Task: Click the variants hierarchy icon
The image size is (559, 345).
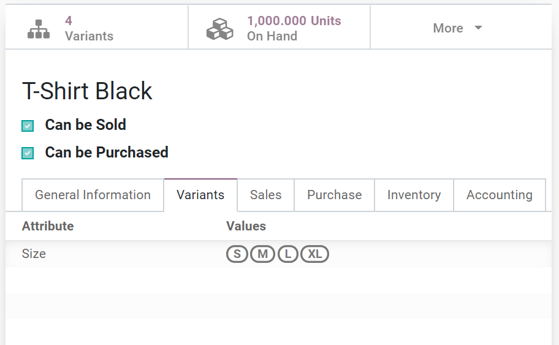Action: point(39,29)
